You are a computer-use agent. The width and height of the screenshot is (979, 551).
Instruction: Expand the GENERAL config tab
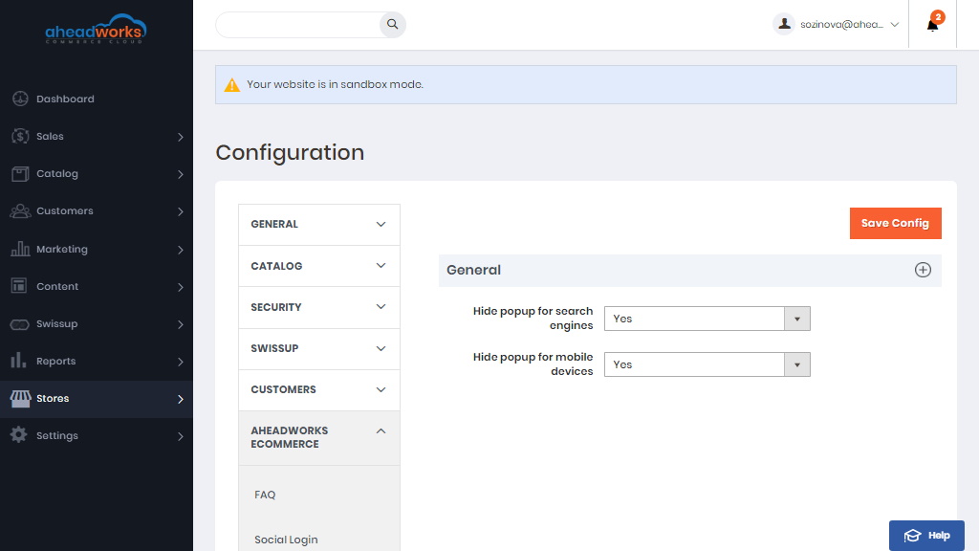[319, 224]
